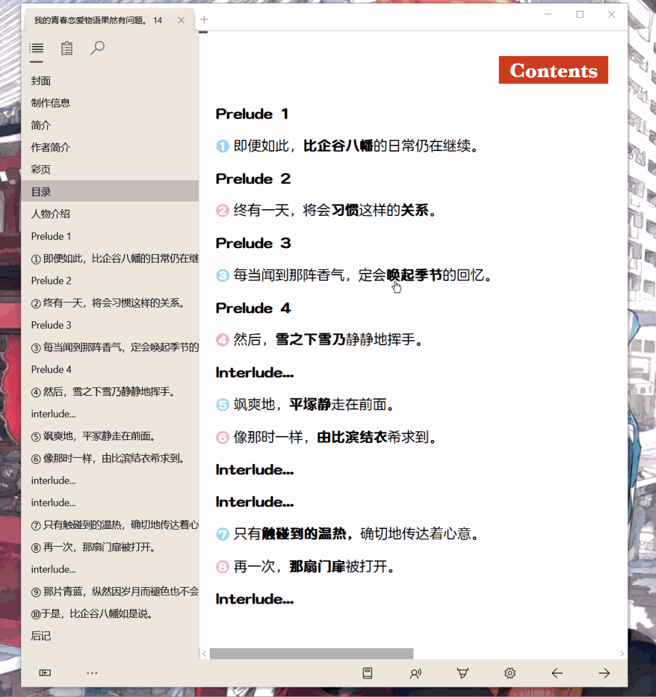Go to next page arrow
The width and height of the screenshot is (656, 697).
point(604,673)
